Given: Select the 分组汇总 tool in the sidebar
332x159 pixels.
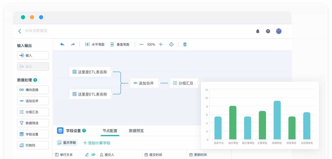Looking at the screenshot, I should (x=33, y=112).
